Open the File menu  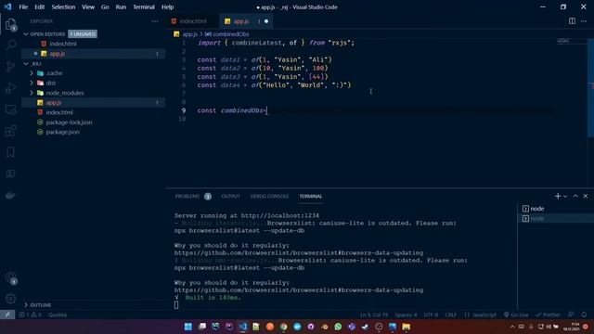[x=23, y=6]
